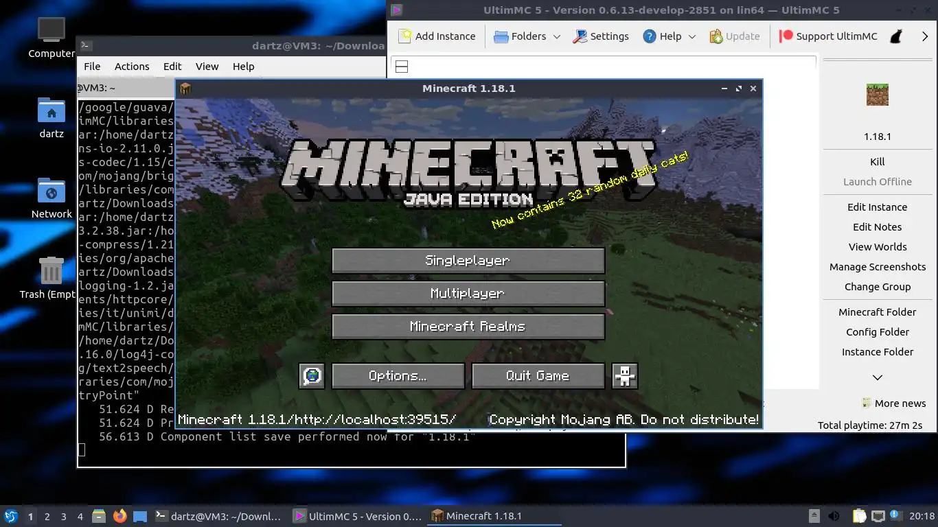The height and width of the screenshot is (527, 938).
Task: Switch to UltimMC taskbar entry
Action: pyautogui.click(x=358, y=516)
